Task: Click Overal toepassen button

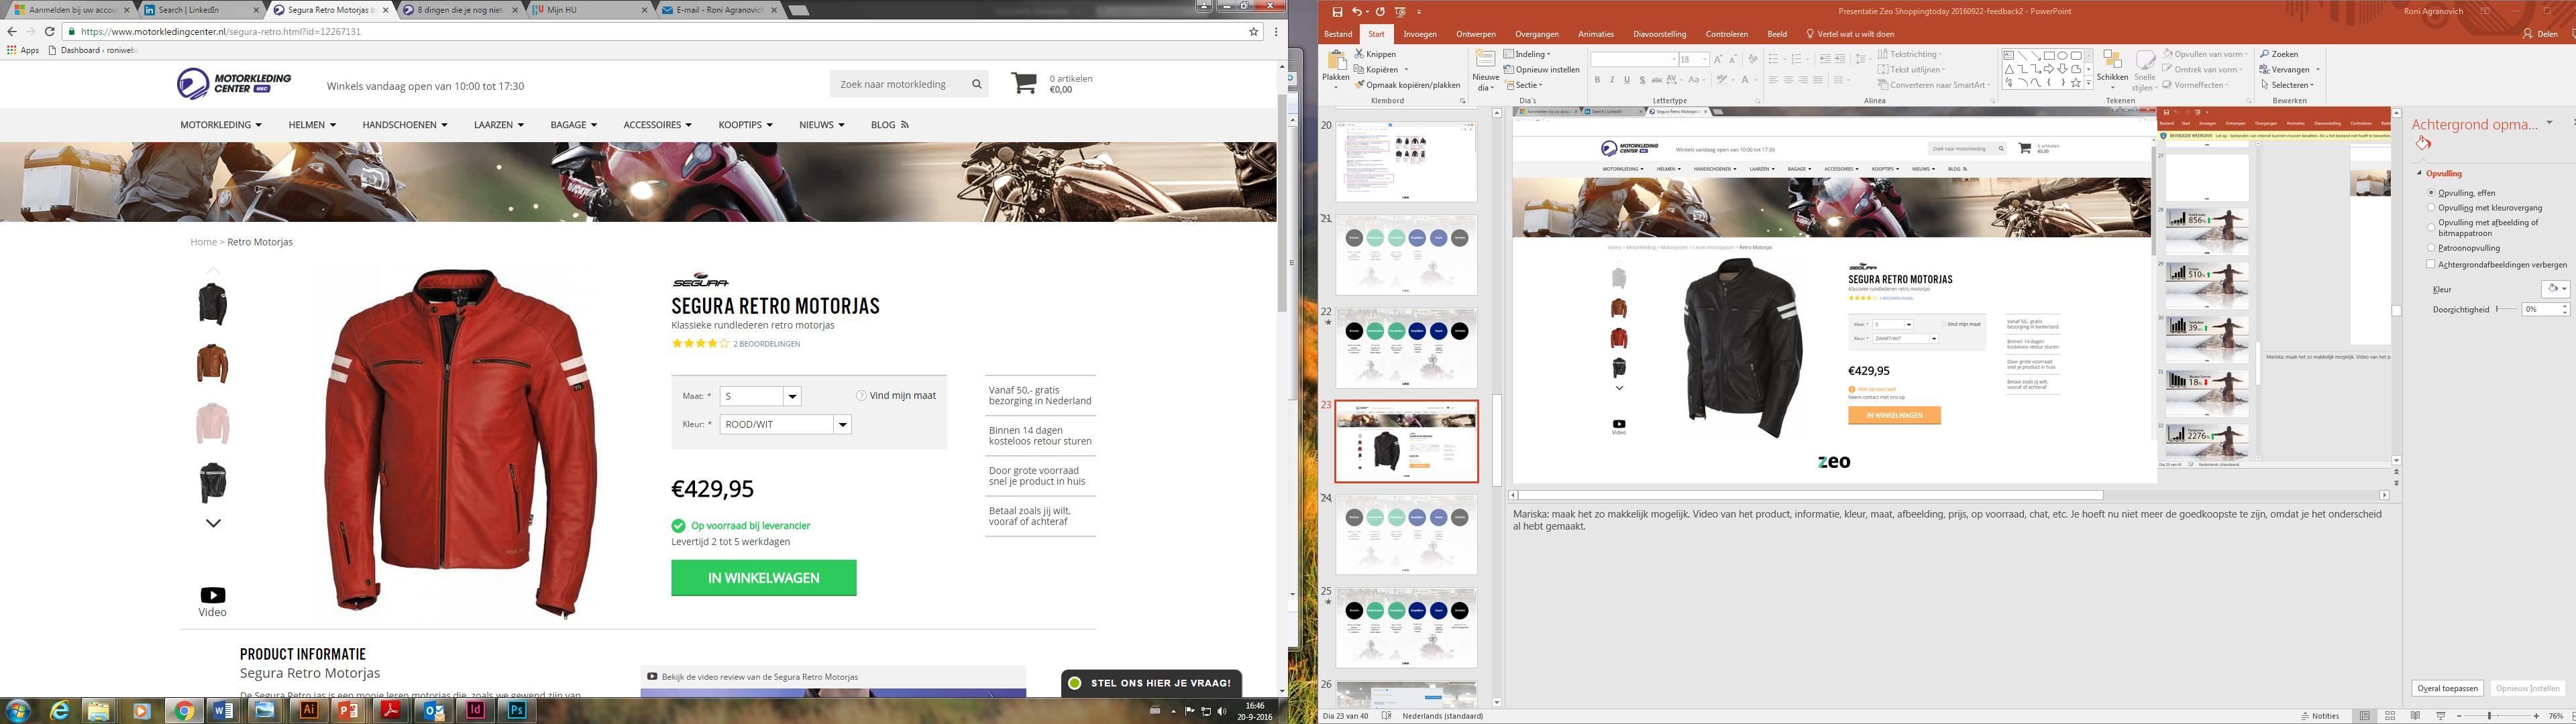Action: (2447, 688)
